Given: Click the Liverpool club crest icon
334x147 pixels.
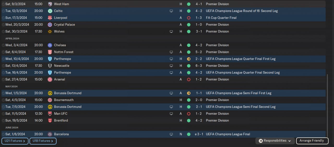Looking at the screenshot, I should pyautogui.click(x=50, y=18).
